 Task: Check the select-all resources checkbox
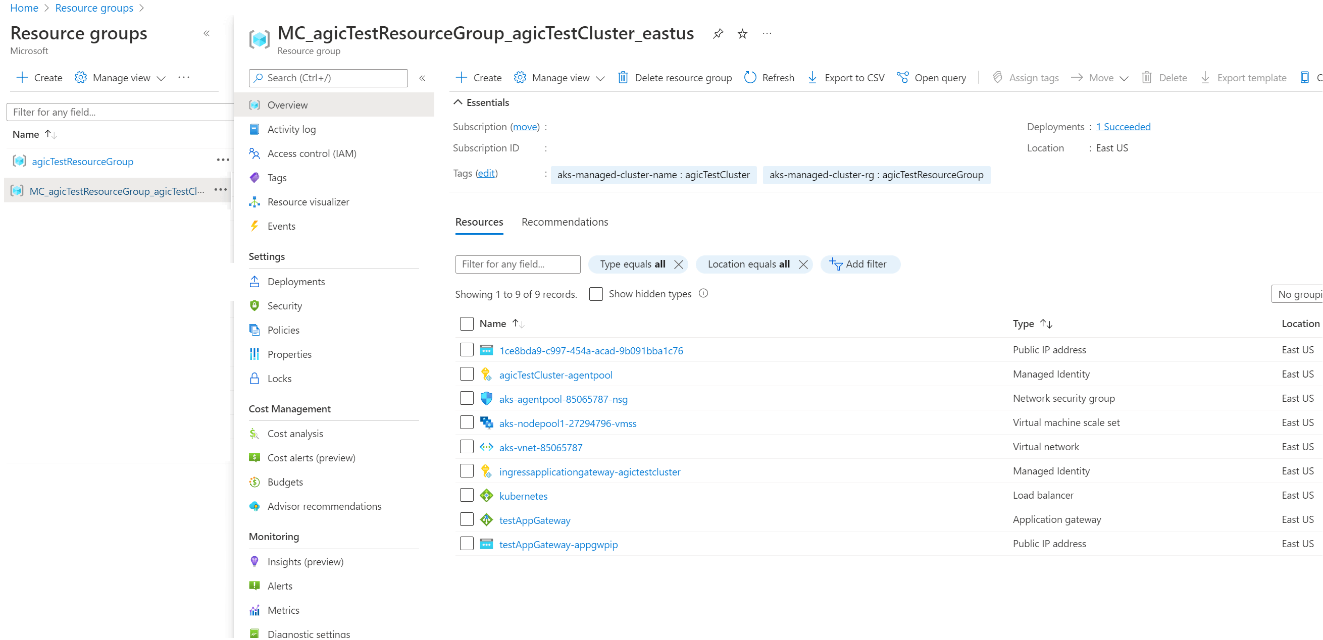coord(467,324)
